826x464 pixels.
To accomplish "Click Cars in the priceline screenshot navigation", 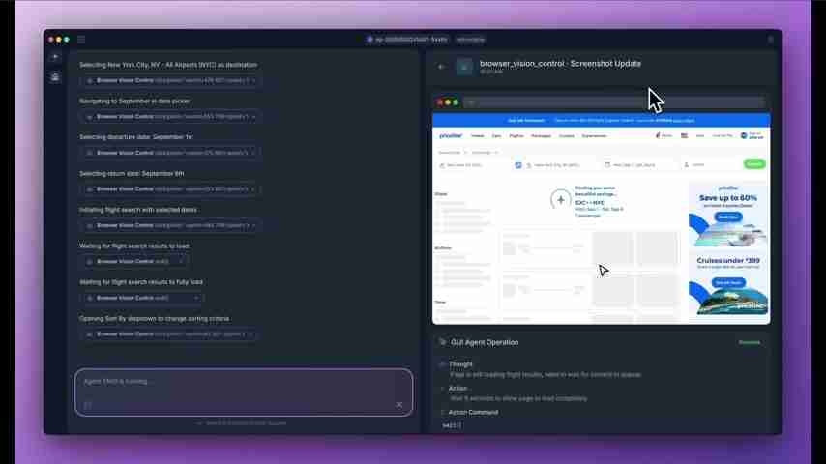I will (496, 136).
